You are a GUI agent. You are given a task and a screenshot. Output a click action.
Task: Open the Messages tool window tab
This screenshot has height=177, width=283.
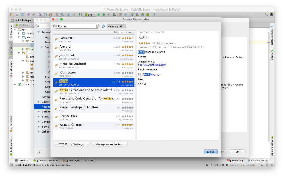point(71,161)
